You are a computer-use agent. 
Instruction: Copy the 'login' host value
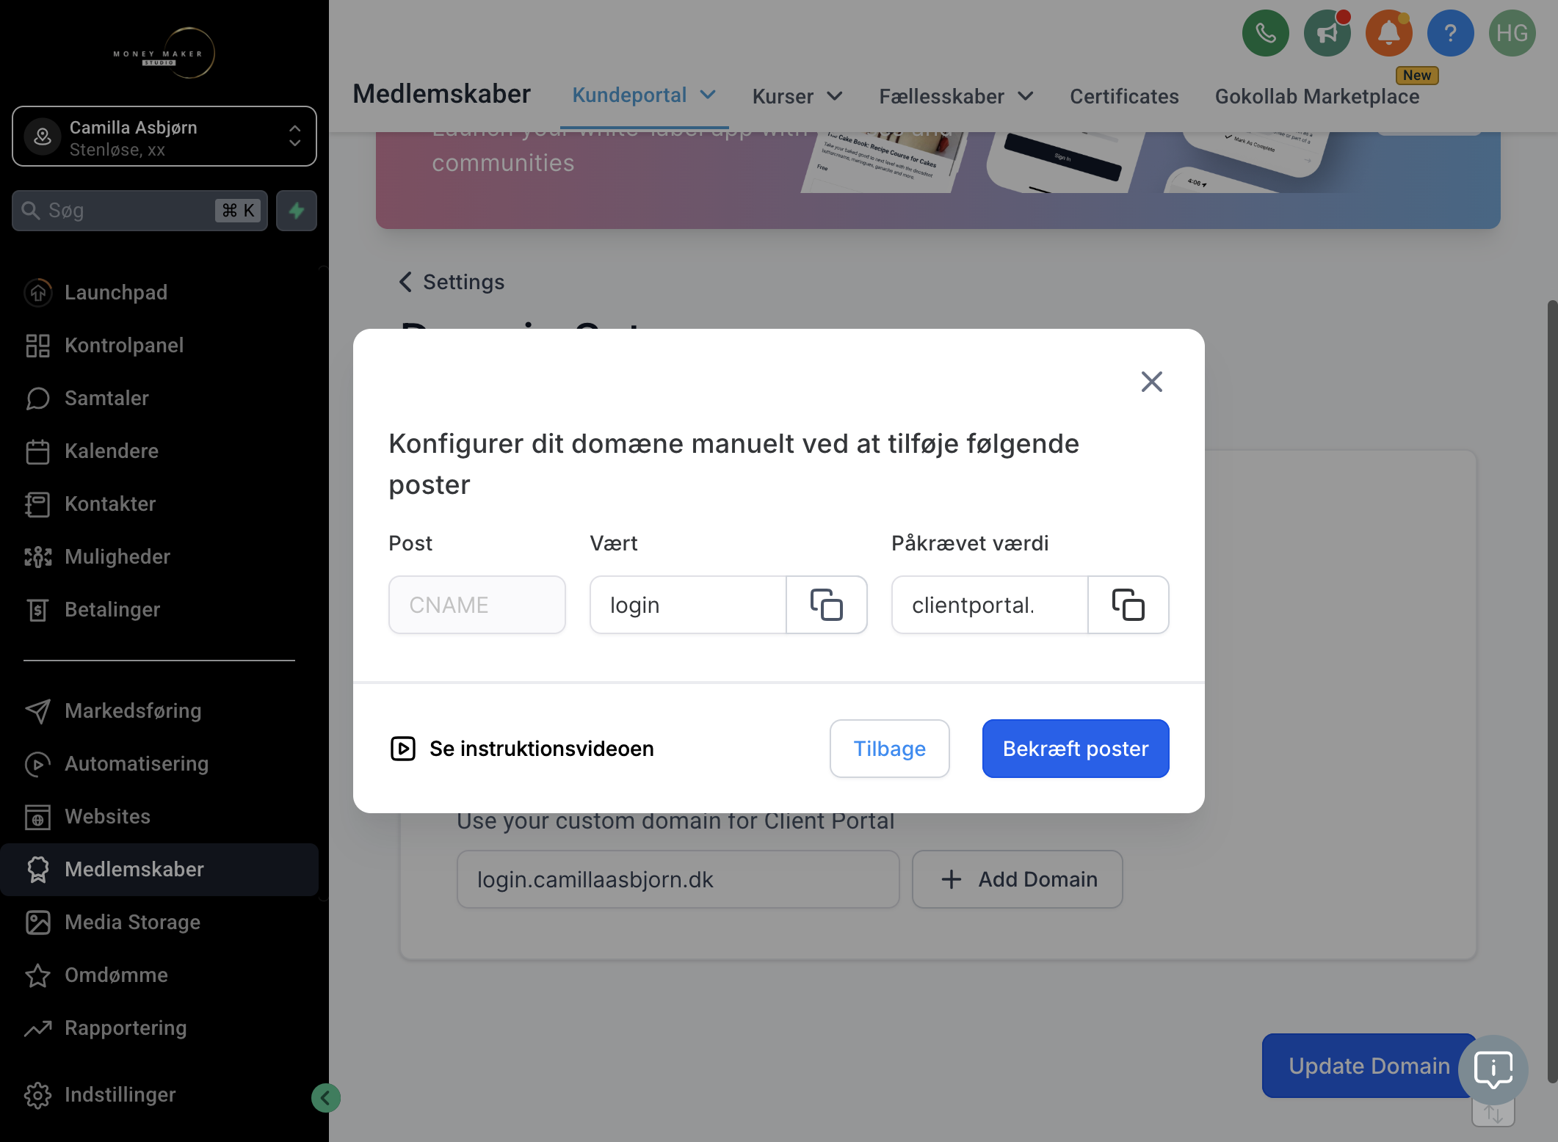[x=826, y=605]
